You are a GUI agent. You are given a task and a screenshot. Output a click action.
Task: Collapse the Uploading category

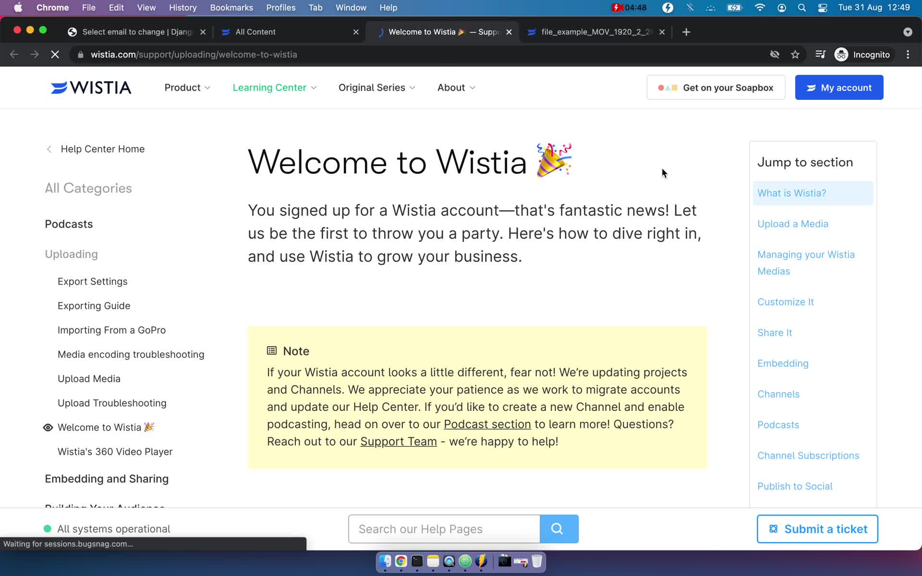[x=71, y=254]
